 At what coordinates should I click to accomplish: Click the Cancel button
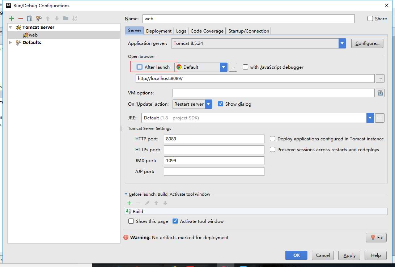click(323, 255)
